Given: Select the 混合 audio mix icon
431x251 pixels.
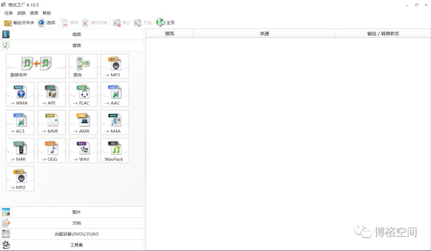Looking at the screenshot, I should click(83, 66).
